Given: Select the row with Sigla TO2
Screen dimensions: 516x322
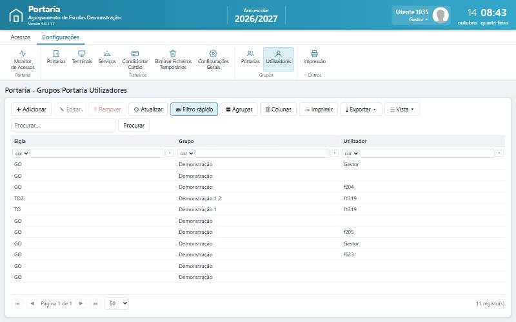Looking at the screenshot, I should (258, 198).
